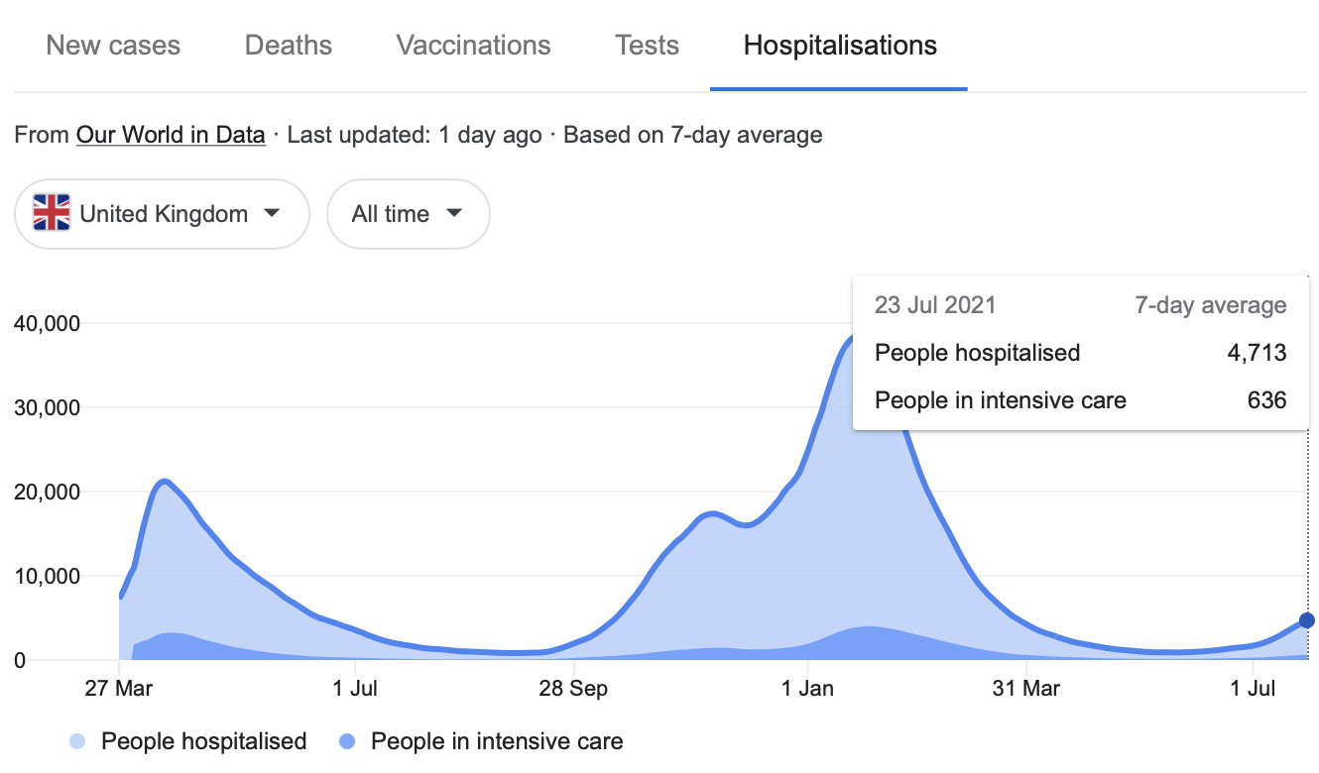Click the All time dropdown arrow
The image size is (1319, 773).
coord(454,214)
